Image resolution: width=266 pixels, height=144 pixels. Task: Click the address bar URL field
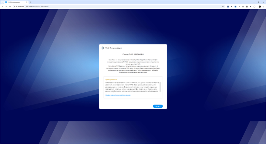pos(119,7)
